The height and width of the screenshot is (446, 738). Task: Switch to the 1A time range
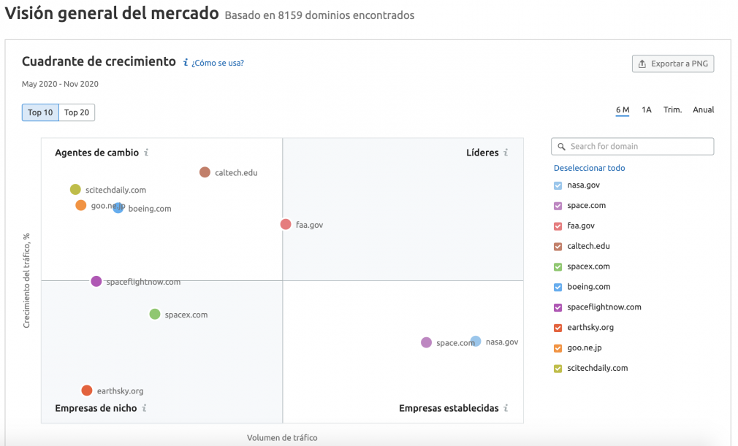click(x=646, y=110)
